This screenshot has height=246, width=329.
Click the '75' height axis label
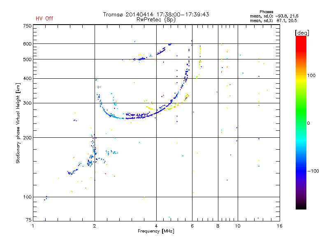29,220
